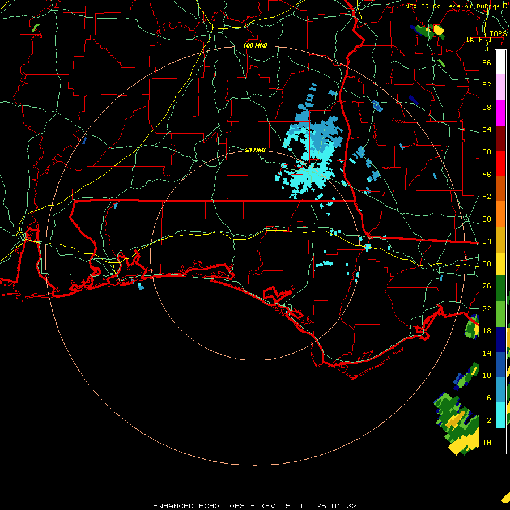
Task: Select the dark red (maroon) legend swatch
Action: click(x=500, y=138)
